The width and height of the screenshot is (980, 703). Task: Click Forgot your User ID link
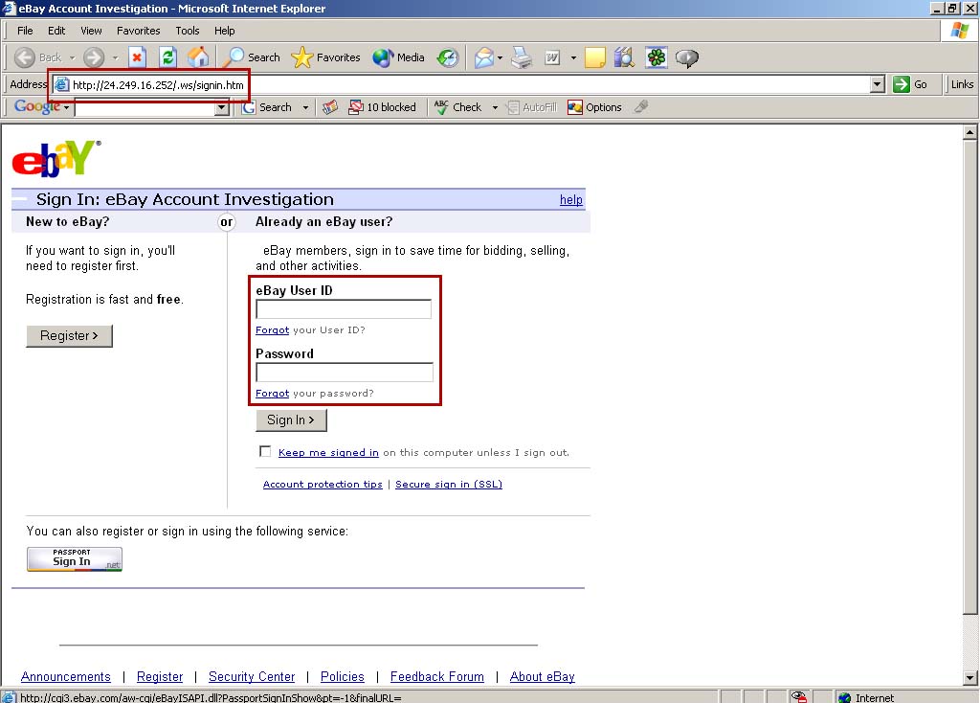(272, 330)
